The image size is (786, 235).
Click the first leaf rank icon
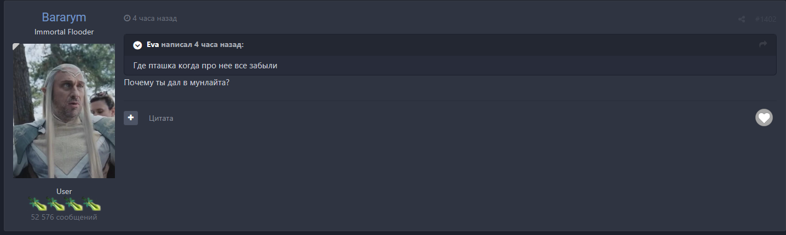pos(38,205)
